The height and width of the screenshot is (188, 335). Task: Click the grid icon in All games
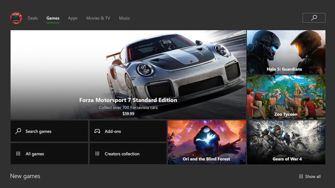[x=18, y=154]
